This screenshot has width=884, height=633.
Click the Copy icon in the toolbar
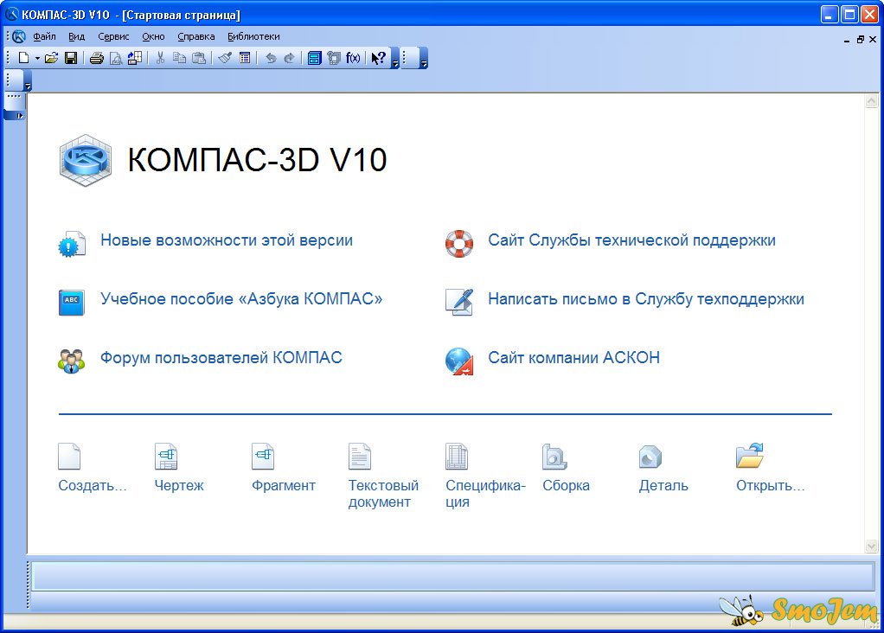click(179, 57)
